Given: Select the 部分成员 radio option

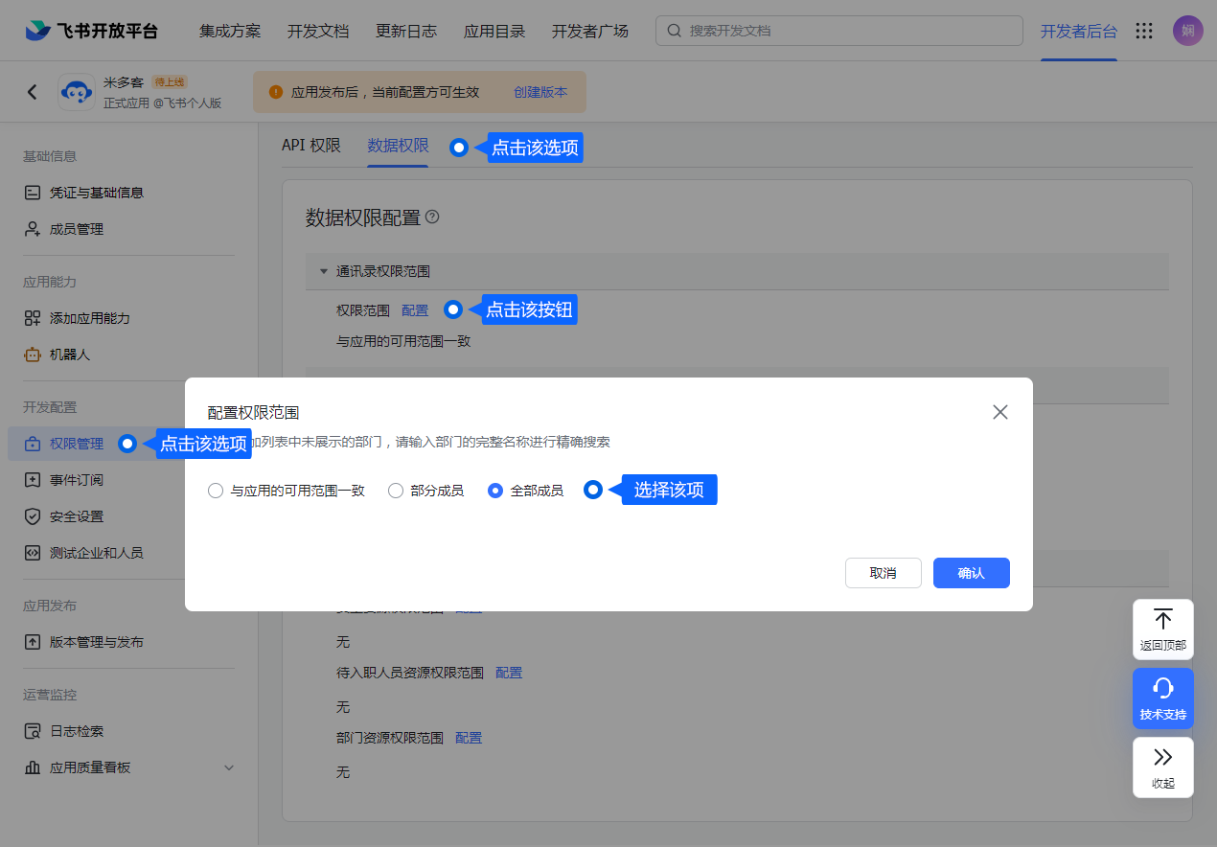Looking at the screenshot, I should 396,491.
